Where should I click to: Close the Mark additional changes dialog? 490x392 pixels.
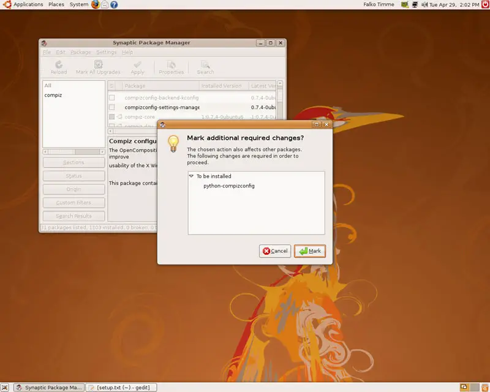pos(326,124)
